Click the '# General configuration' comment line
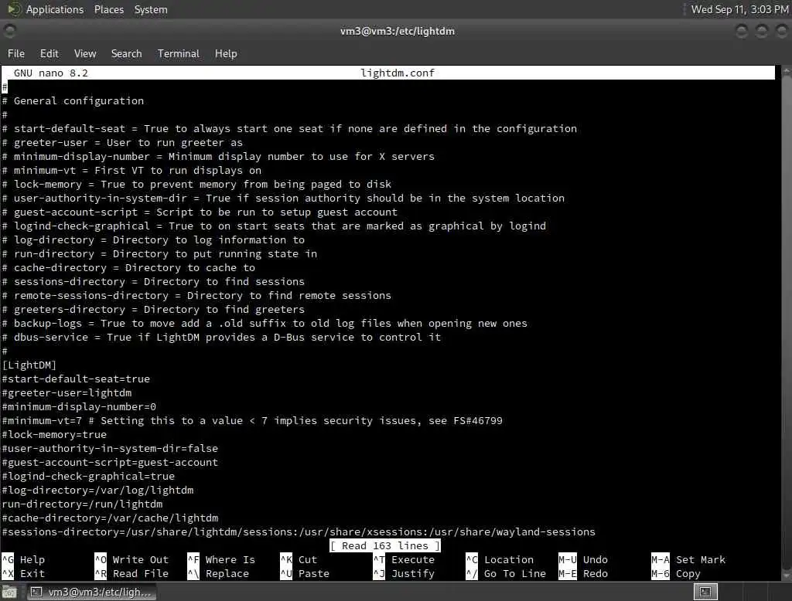Image resolution: width=792 pixels, height=601 pixels. (x=73, y=101)
